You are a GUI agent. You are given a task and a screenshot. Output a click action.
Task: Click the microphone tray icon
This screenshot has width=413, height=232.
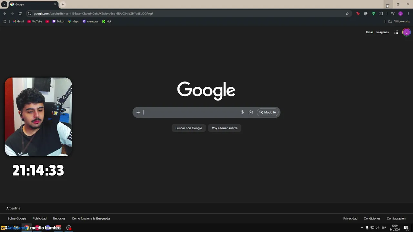click(x=367, y=228)
